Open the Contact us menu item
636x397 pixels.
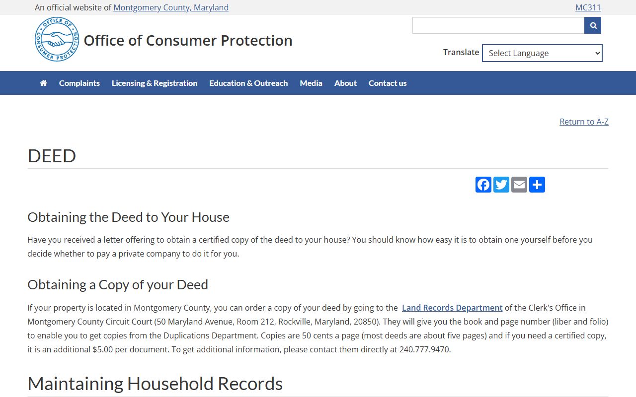point(388,83)
